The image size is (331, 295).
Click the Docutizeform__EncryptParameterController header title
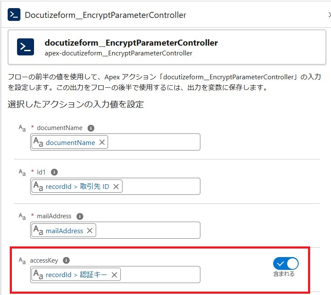coord(106,15)
